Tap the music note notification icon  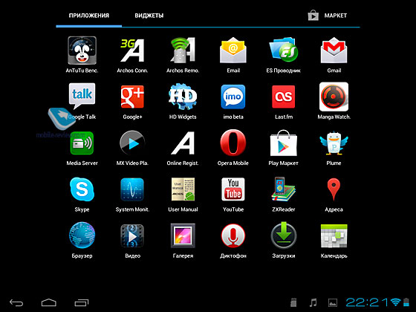[x=313, y=302]
